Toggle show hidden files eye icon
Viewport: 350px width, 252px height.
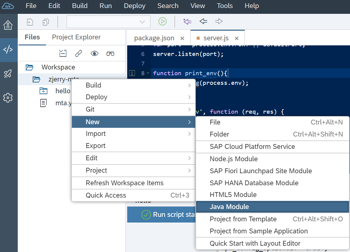(94, 54)
